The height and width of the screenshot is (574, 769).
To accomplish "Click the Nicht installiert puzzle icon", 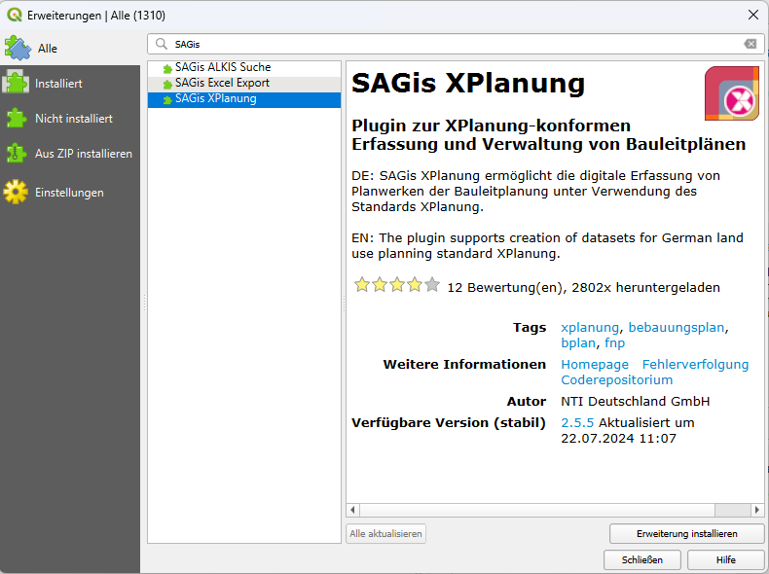I will click(x=16, y=118).
